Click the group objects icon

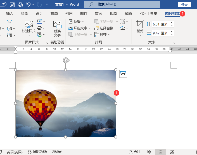tap(123, 22)
